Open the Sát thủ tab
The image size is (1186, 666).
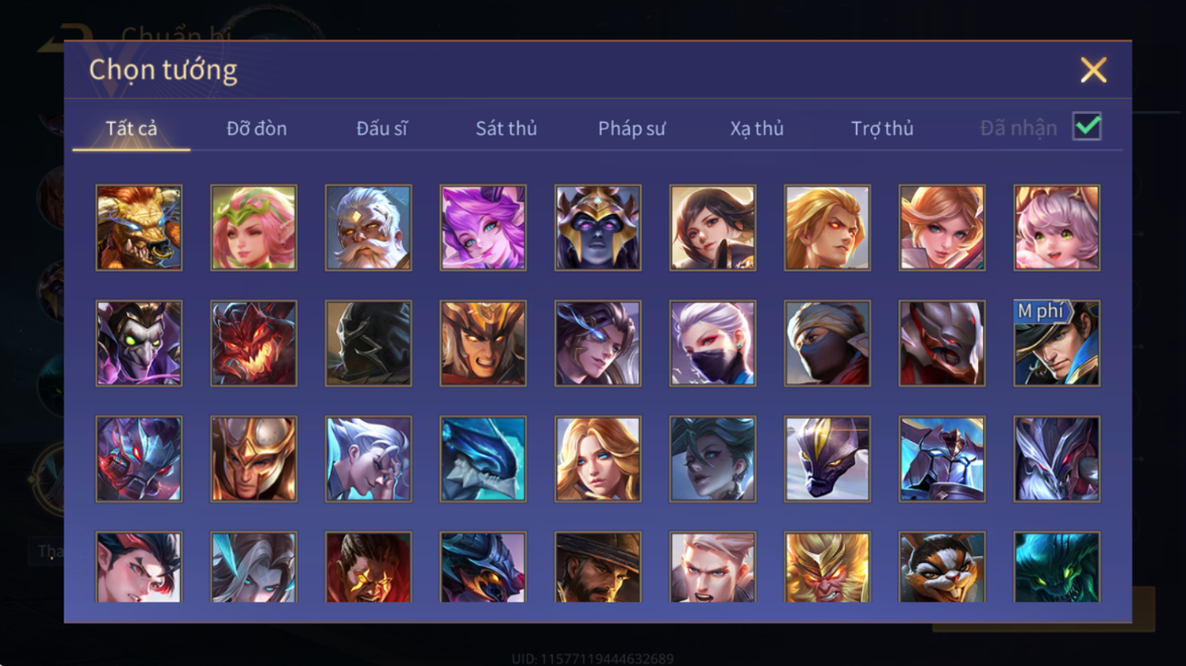point(506,129)
